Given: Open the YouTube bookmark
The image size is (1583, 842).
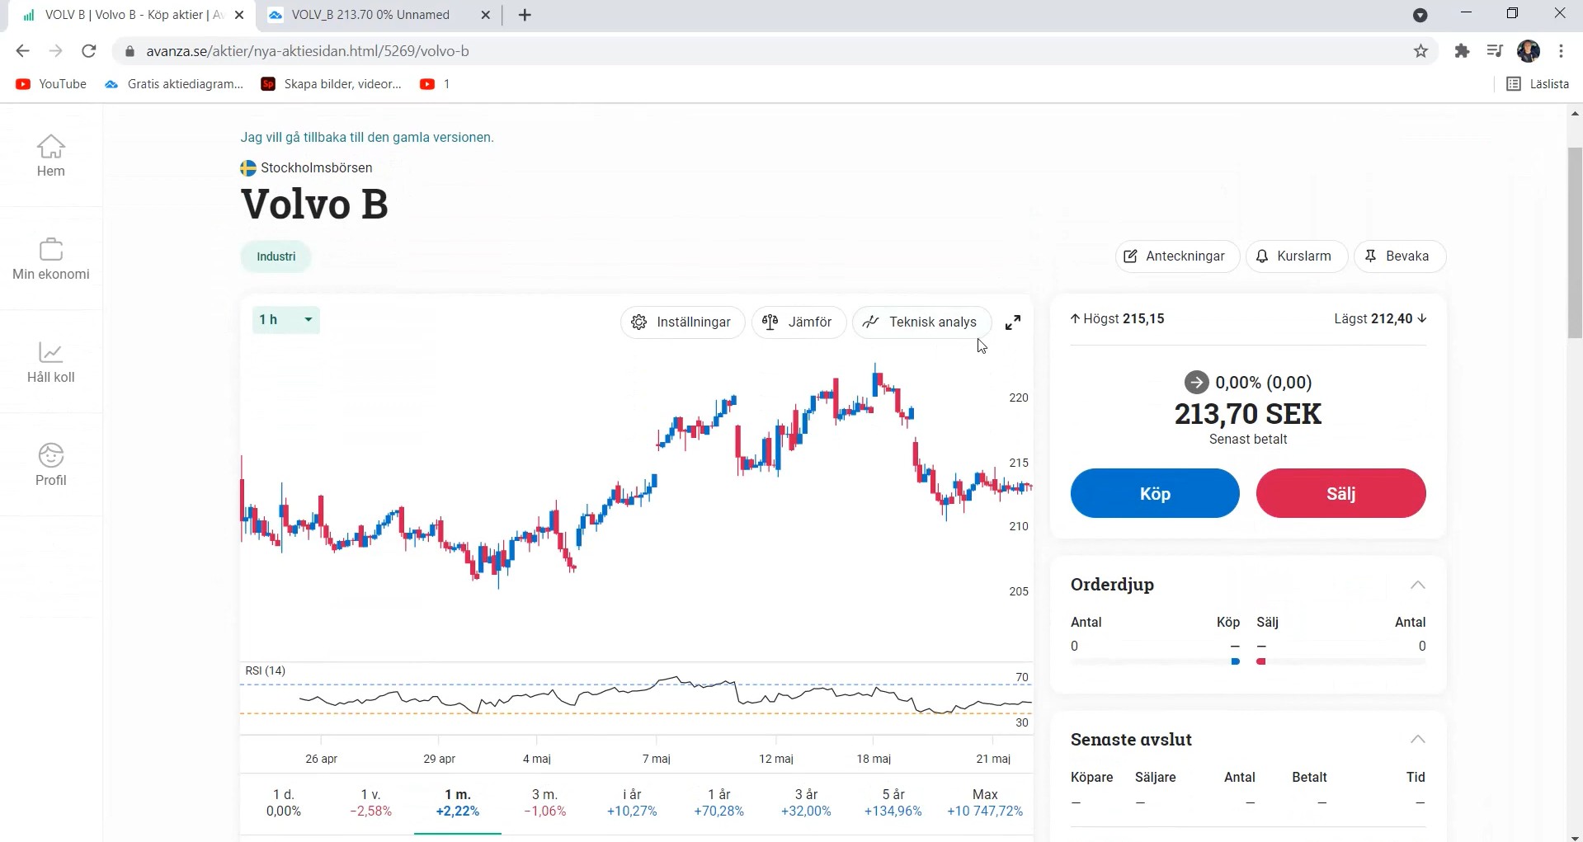Looking at the screenshot, I should click(51, 84).
